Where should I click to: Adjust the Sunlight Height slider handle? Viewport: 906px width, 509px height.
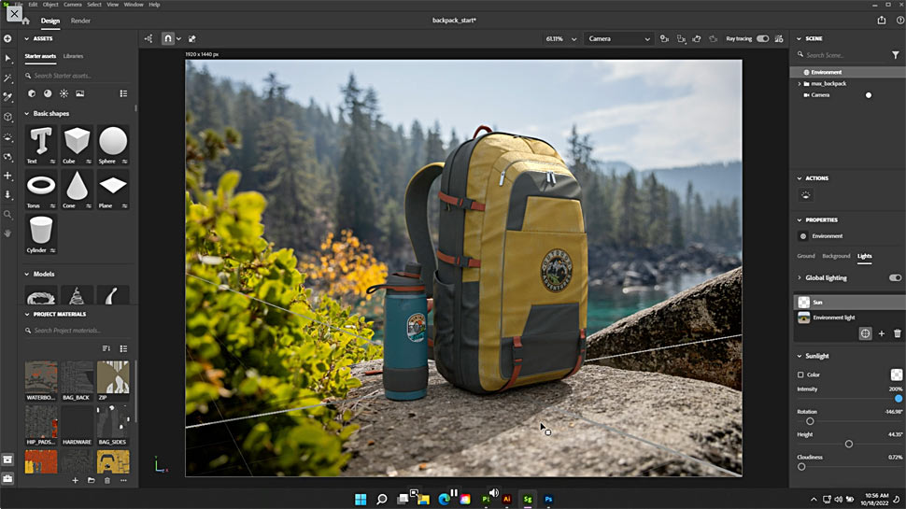click(848, 444)
